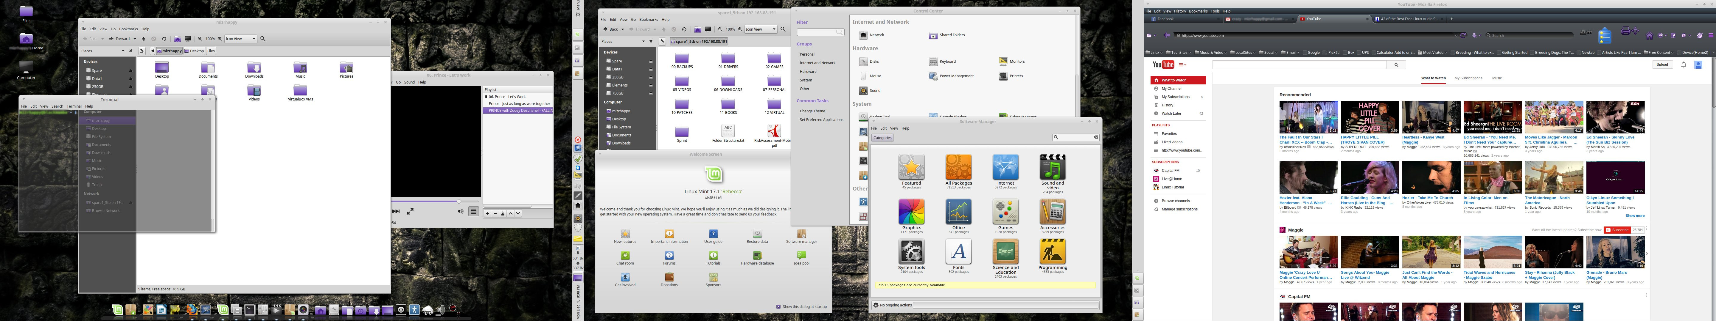This screenshot has height=321, width=1716.
Task: Open User guide in Welcome Screen
Action: [713, 237]
